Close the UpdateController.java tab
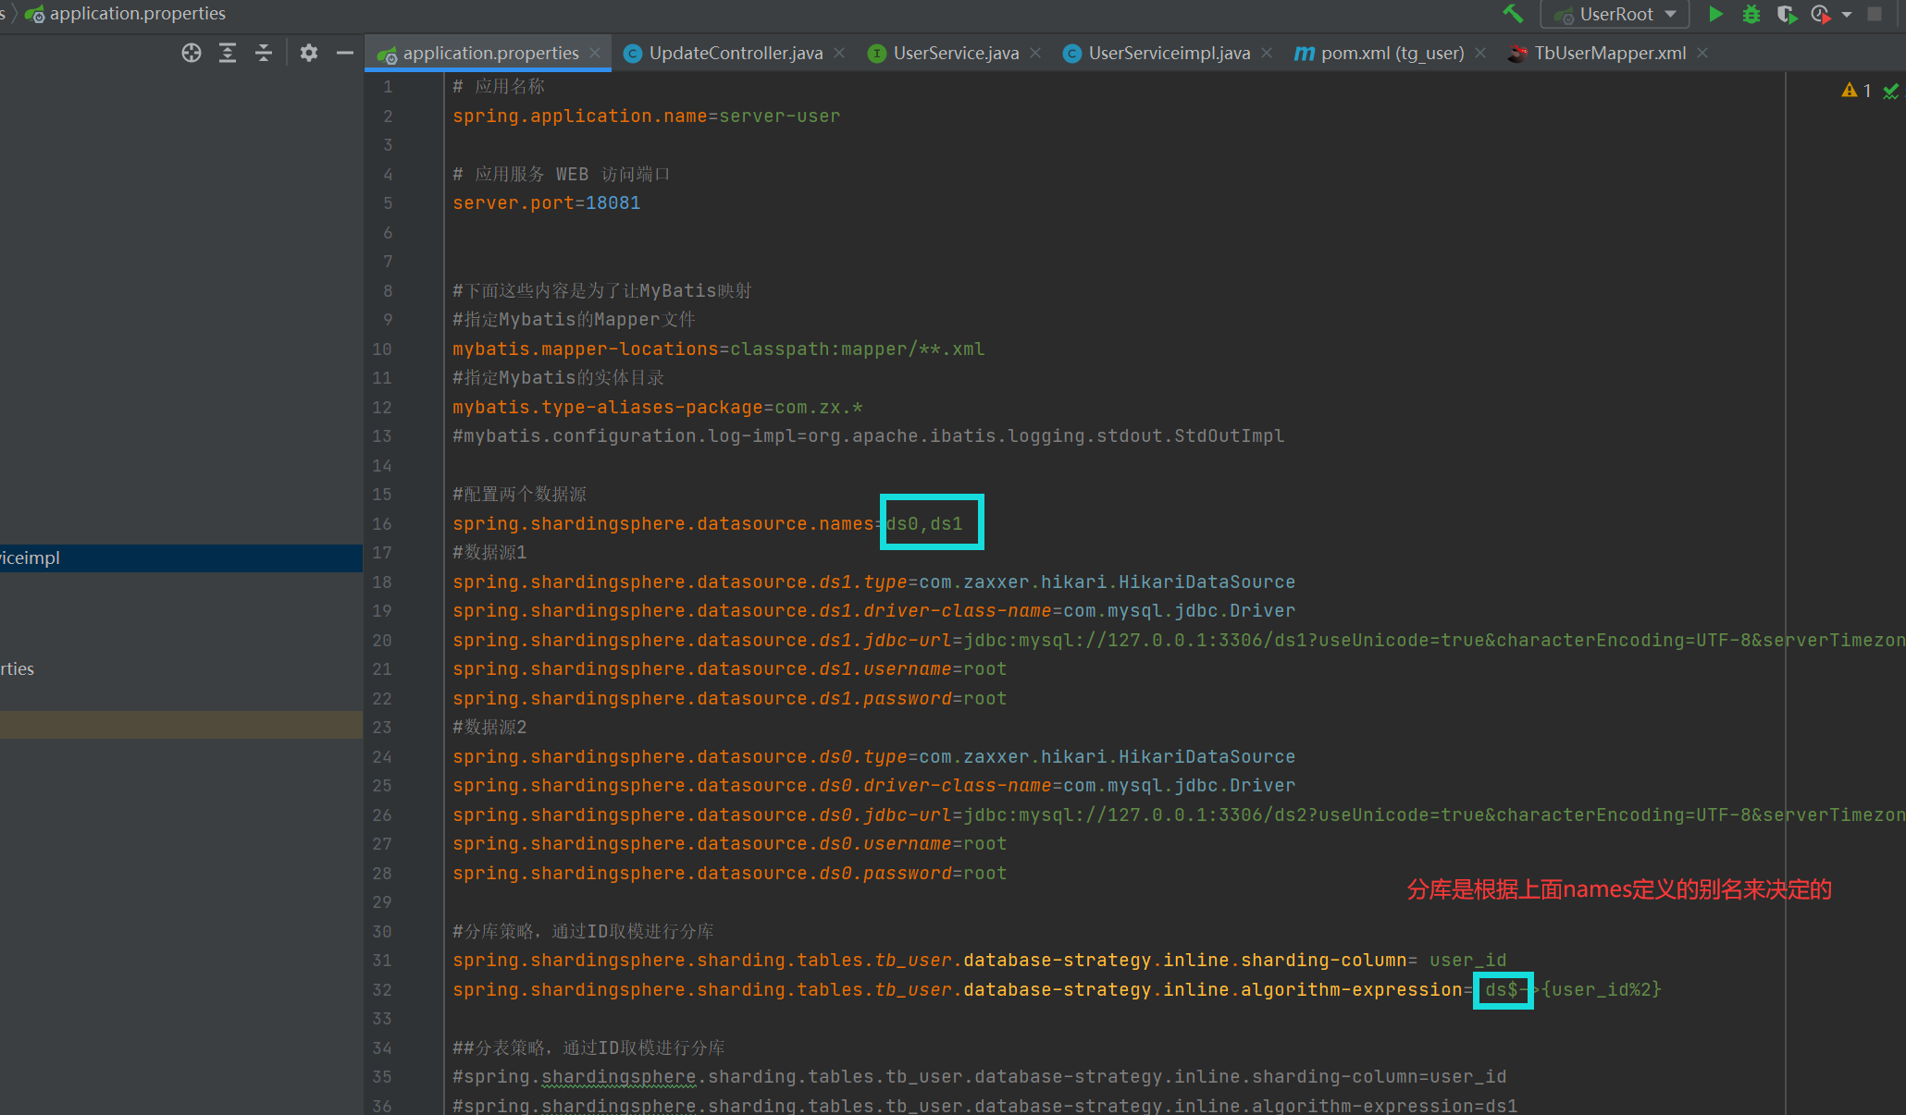The image size is (1906, 1115). pyautogui.click(x=839, y=53)
